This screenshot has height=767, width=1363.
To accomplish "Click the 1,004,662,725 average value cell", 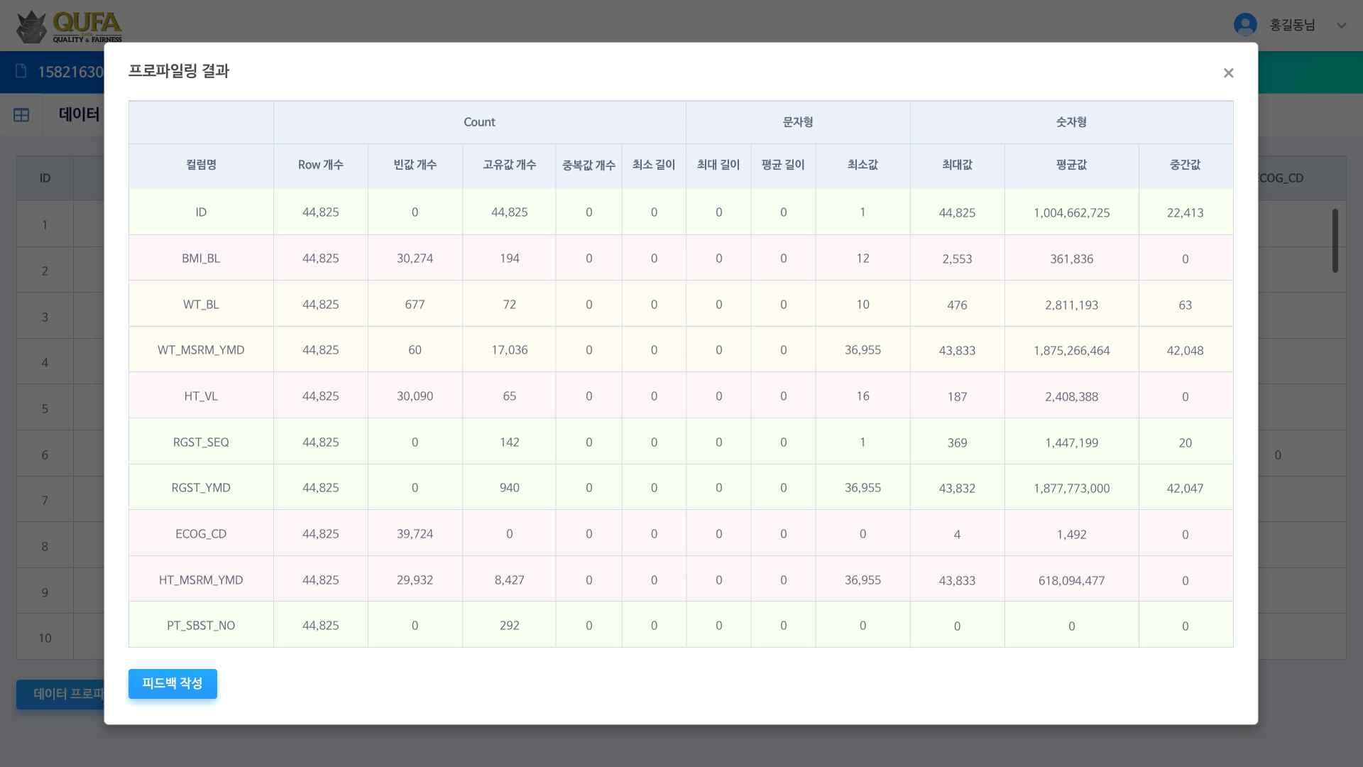I will [x=1071, y=212].
